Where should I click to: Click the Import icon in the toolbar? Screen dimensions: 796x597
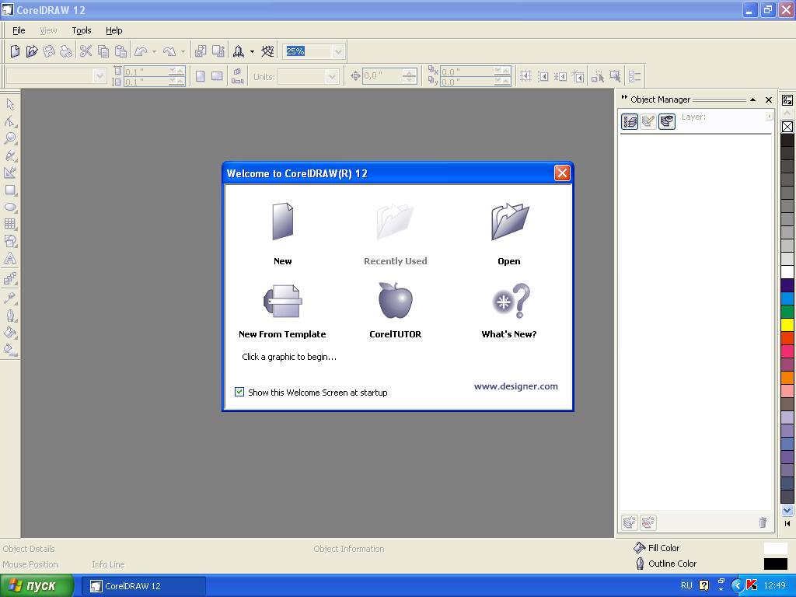click(201, 51)
